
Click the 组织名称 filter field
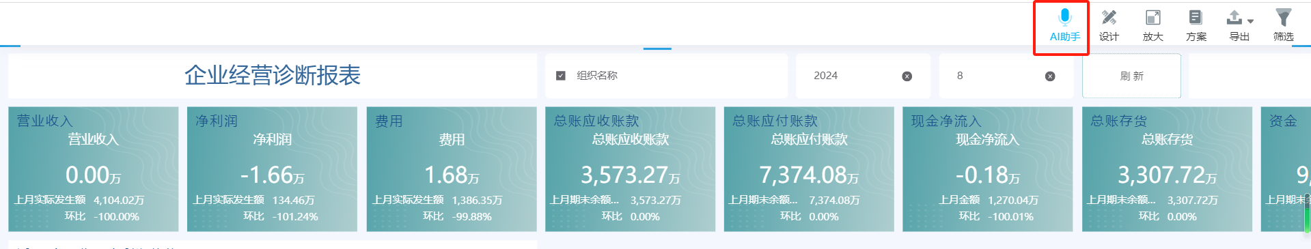tap(666, 76)
